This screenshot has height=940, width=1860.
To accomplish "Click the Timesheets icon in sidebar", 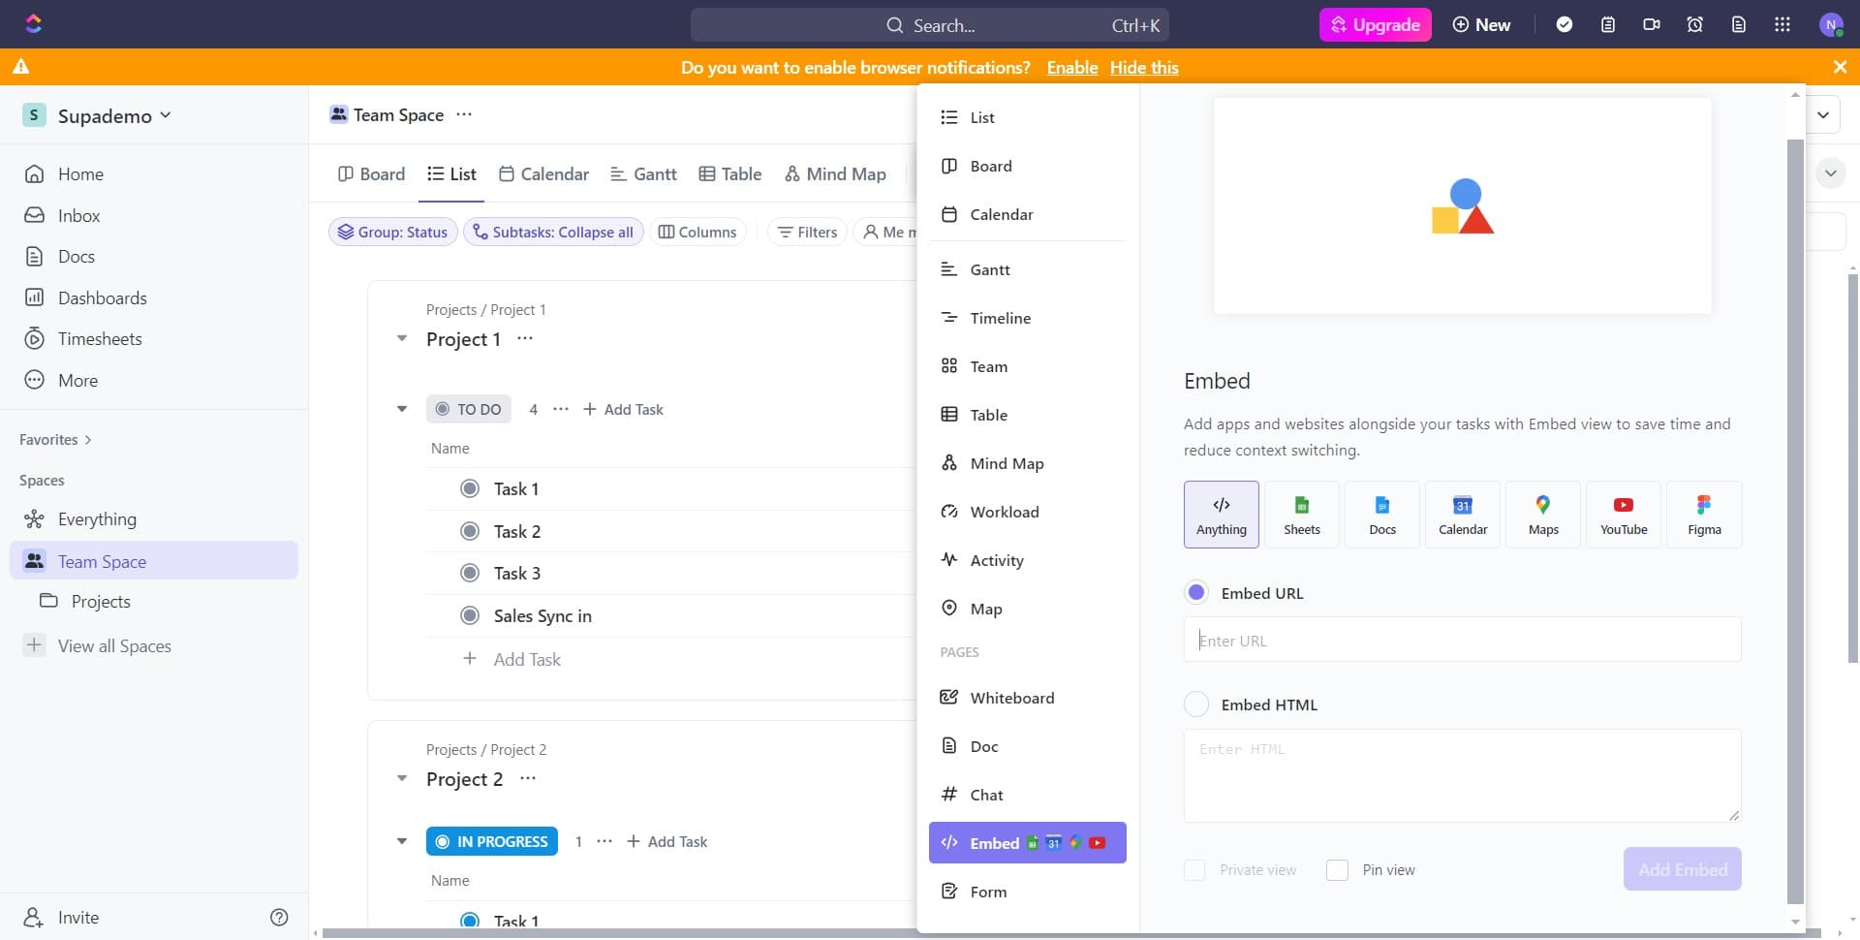I will click(x=35, y=339).
